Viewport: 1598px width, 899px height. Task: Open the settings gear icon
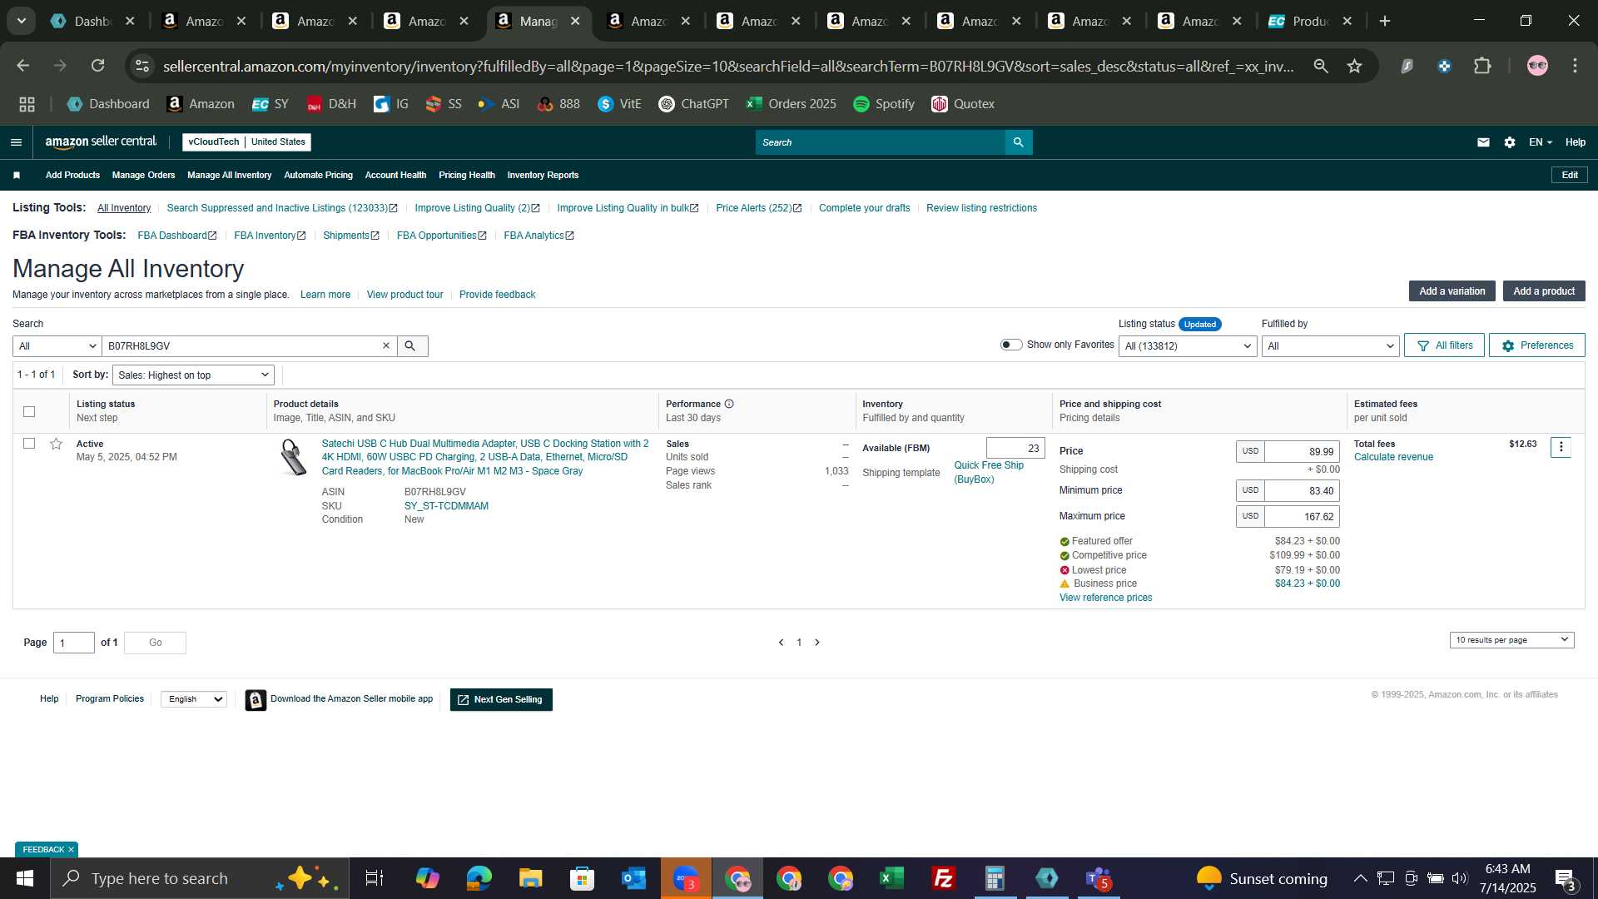pos(1510,142)
